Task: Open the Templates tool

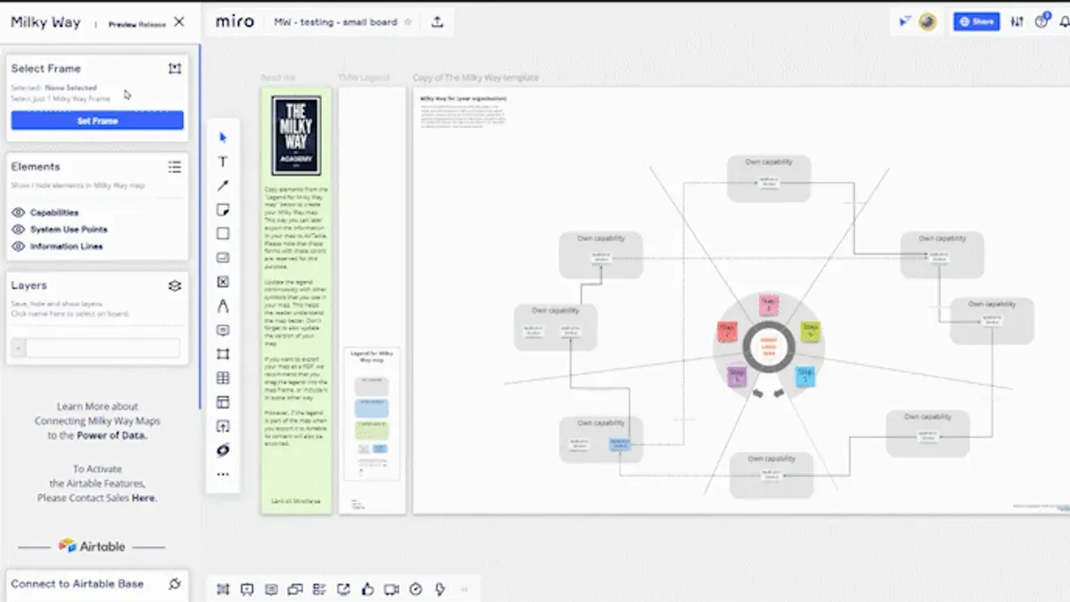Action: coord(223,402)
